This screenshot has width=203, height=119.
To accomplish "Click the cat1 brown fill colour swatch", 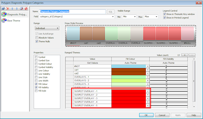I will click(129, 70).
